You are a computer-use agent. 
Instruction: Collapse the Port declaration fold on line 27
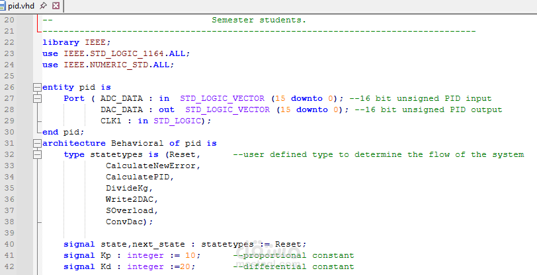point(37,99)
